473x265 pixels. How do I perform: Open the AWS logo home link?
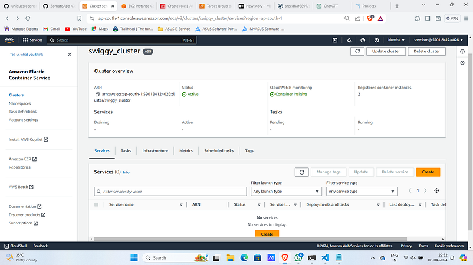pyautogui.click(x=9, y=39)
